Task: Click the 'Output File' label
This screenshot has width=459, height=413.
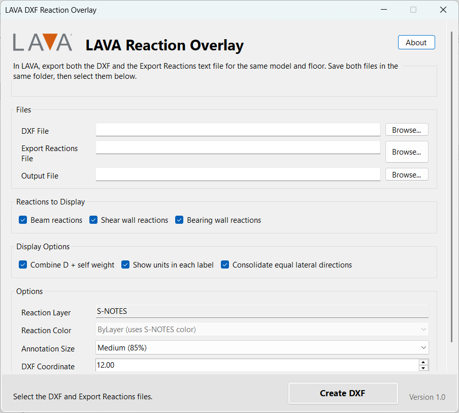Action: [x=40, y=175]
